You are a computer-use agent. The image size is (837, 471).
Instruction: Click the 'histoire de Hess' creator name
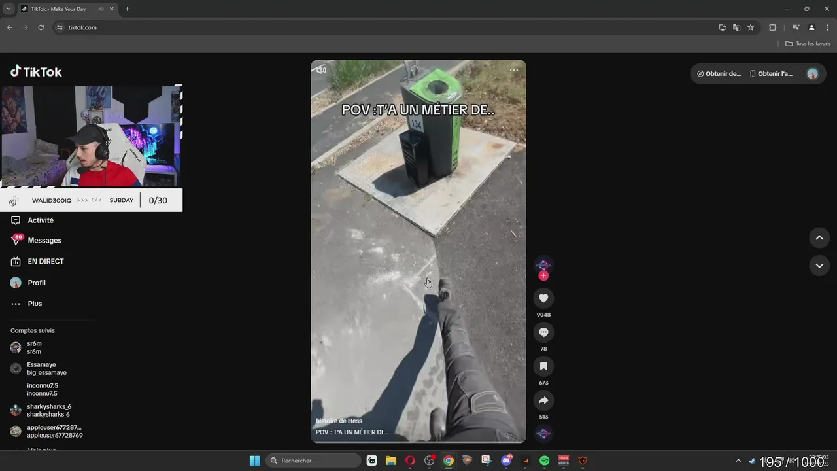pos(339,421)
